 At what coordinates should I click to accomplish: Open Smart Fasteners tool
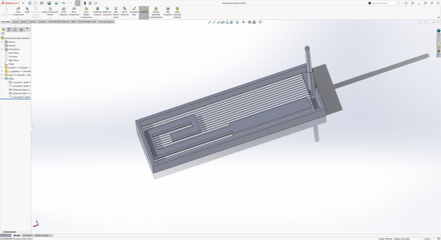coord(64,10)
